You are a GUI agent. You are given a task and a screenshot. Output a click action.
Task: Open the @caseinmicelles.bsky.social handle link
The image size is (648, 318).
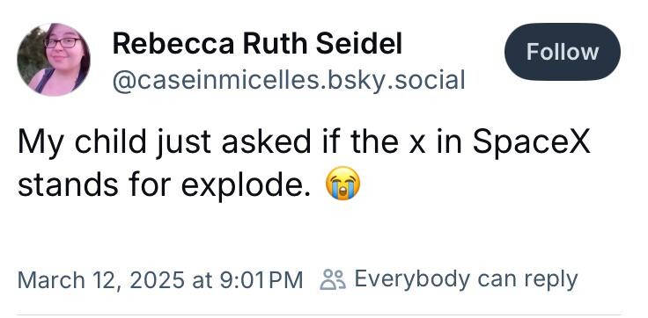tap(289, 80)
